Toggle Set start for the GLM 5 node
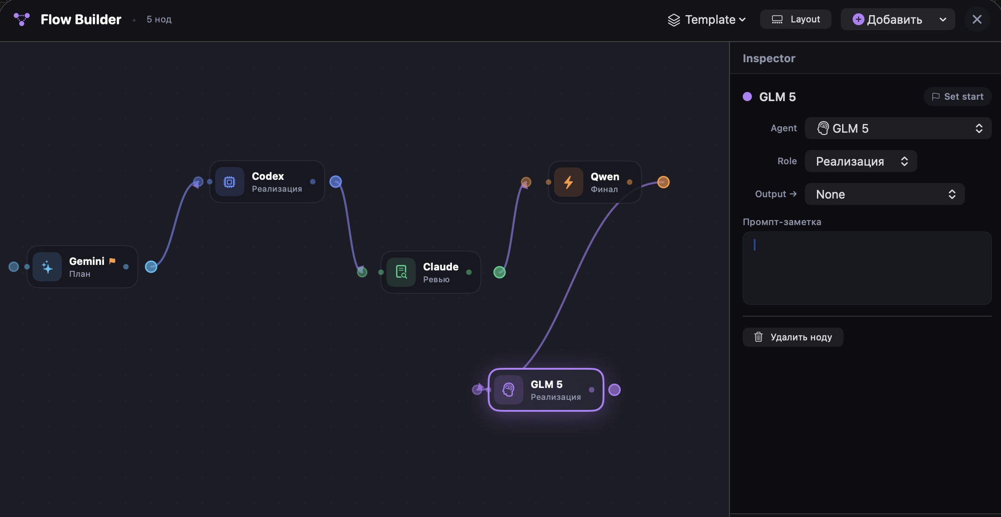This screenshot has width=1001, height=517. tap(957, 97)
